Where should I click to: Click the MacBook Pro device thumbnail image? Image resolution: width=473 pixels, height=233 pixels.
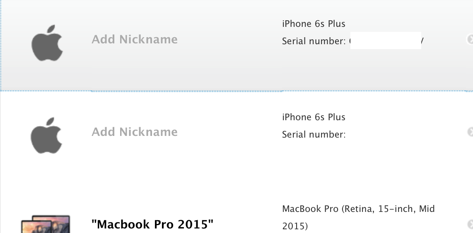click(x=46, y=224)
